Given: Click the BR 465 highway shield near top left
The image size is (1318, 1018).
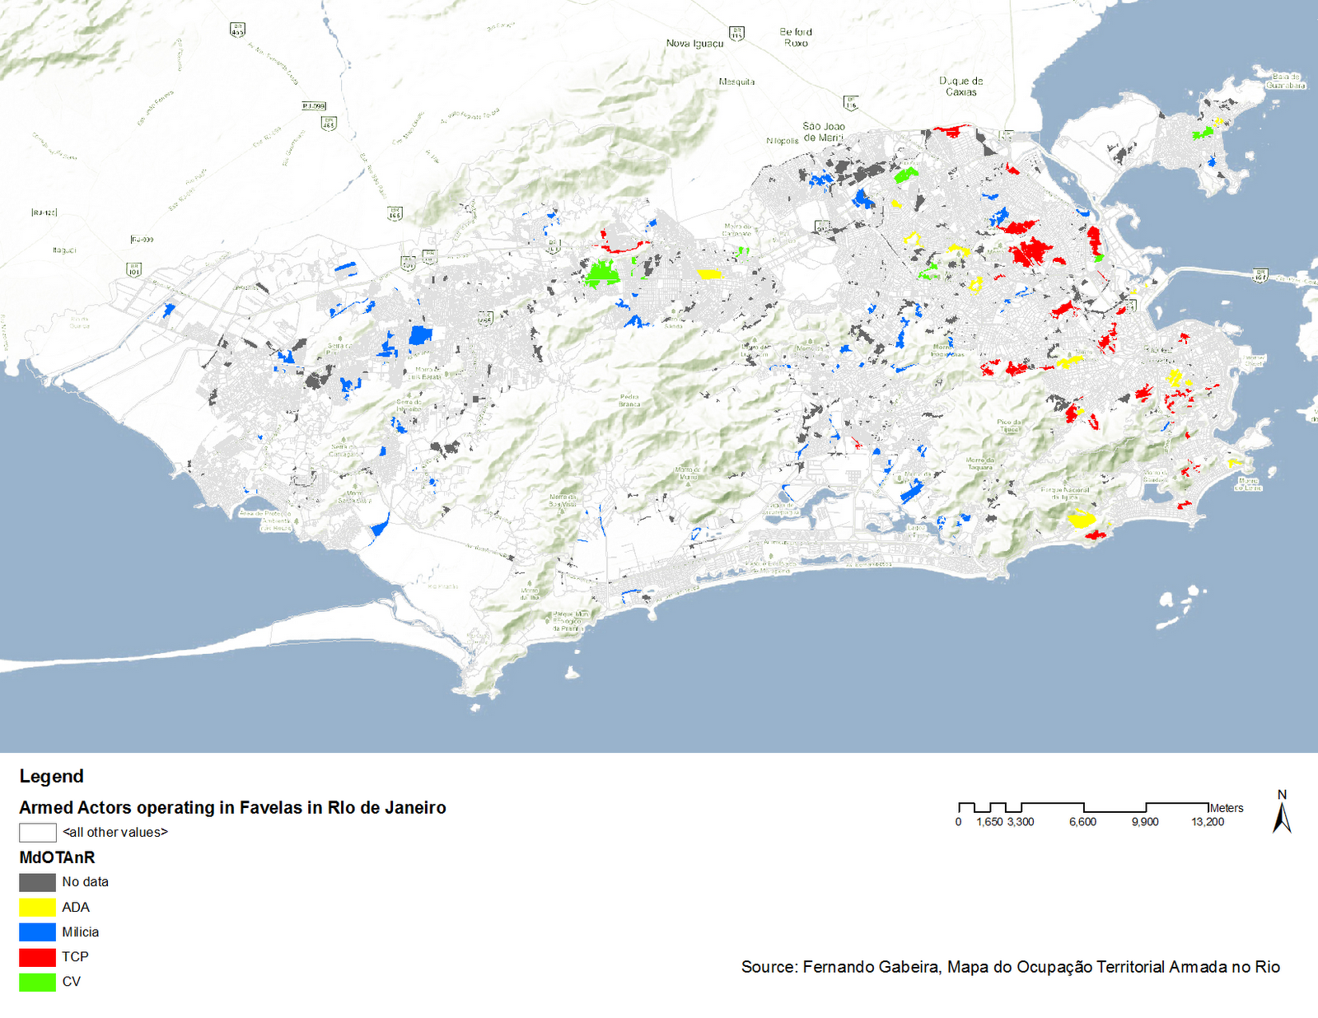Looking at the screenshot, I should tap(237, 30).
